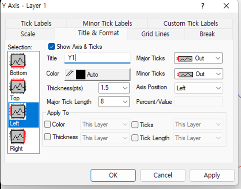Open the Axis Position dropdown
Screen dimensions: 241x189
click(x=198, y=88)
